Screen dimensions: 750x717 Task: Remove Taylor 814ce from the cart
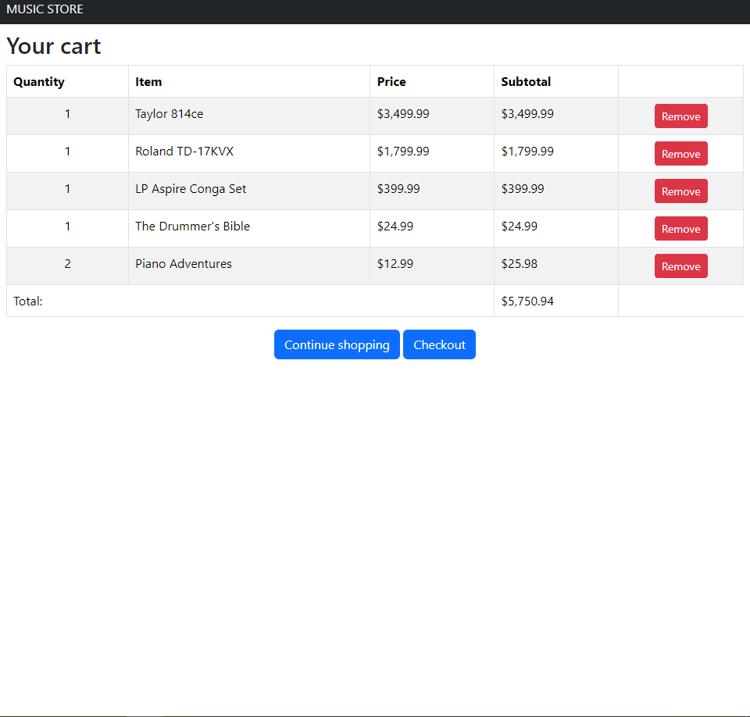[x=680, y=116]
